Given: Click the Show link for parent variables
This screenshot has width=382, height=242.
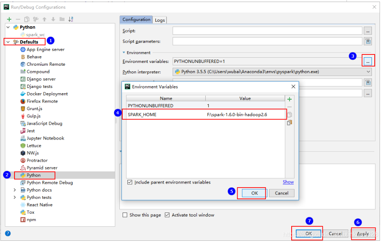Looking at the screenshot, I should tap(288, 182).
